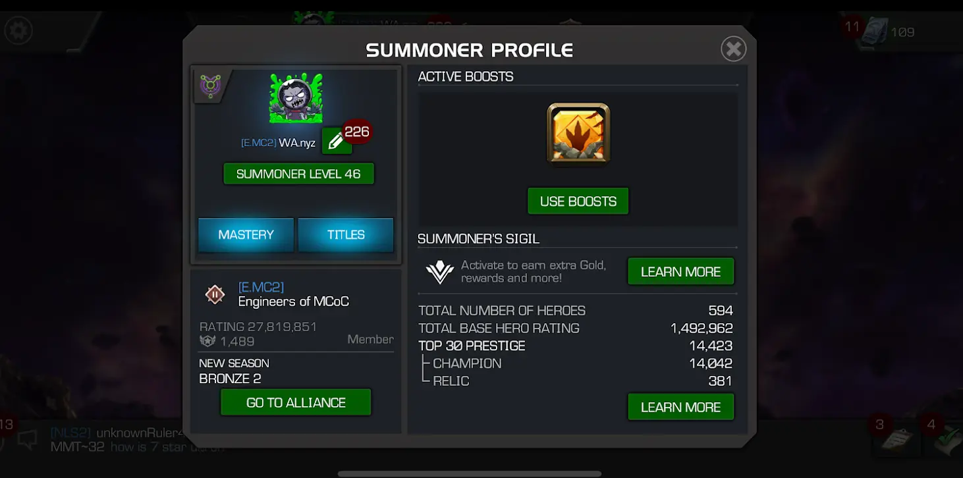This screenshot has width=963, height=478.
Task: Close the Summoner Profile dialog
Action: click(x=733, y=49)
